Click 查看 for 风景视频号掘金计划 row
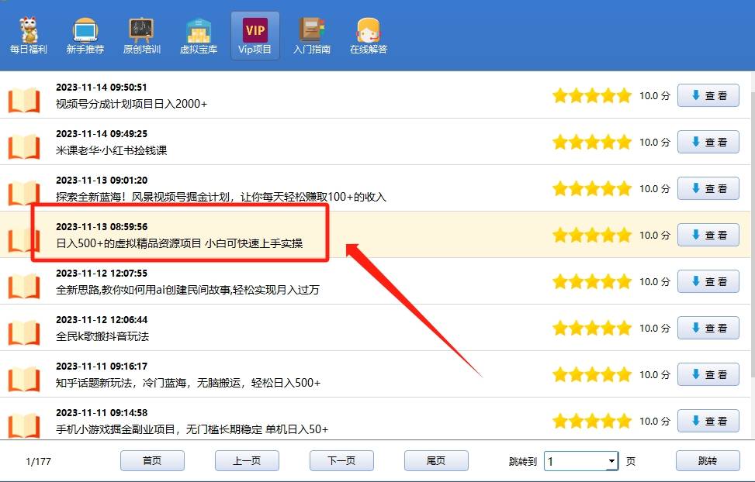 click(x=708, y=188)
